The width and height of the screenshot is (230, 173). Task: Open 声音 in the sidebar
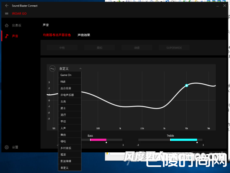[15, 36]
